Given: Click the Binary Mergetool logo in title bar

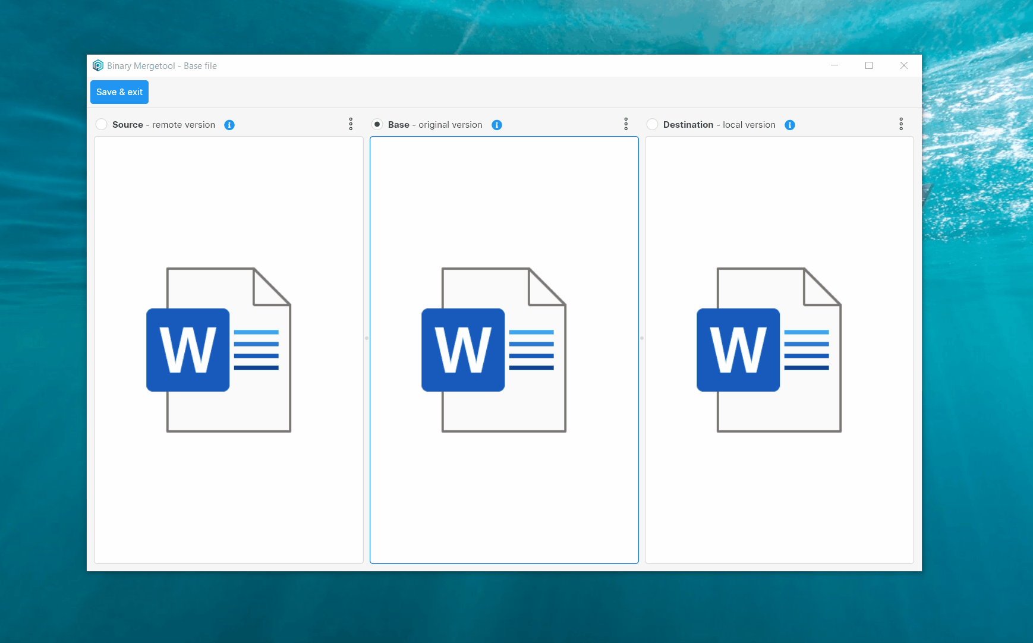Looking at the screenshot, I should point(98,65).
